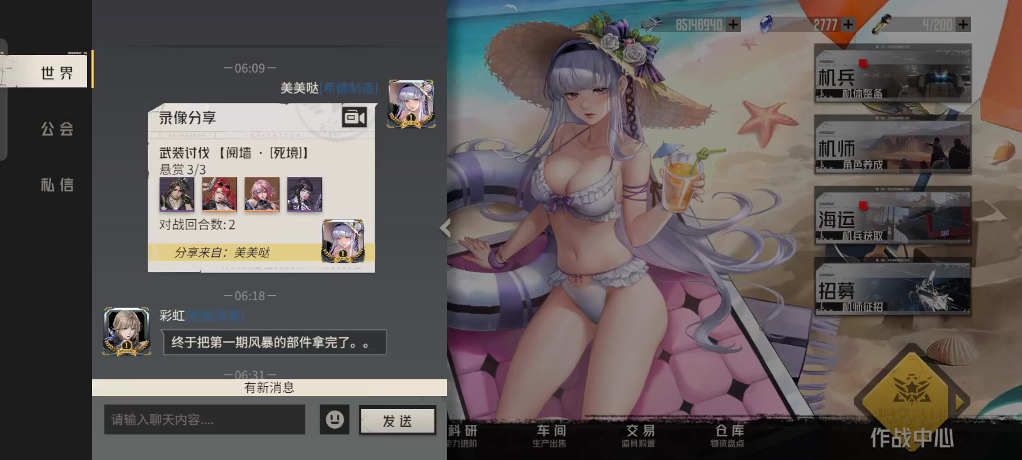Add more of the 85148940 currency with plus
1022x460 pixels.
(x=733, y=25)
